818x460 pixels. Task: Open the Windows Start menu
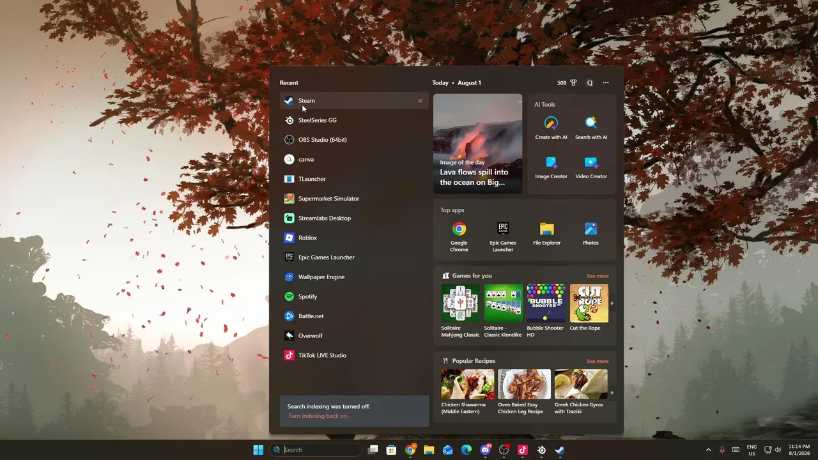(x=258, y=450)
